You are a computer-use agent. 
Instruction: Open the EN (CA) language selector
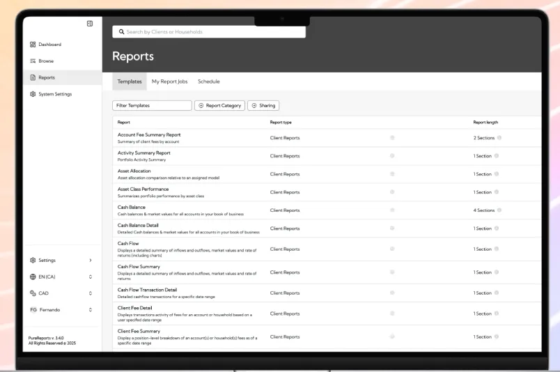[x=91, y=277]
